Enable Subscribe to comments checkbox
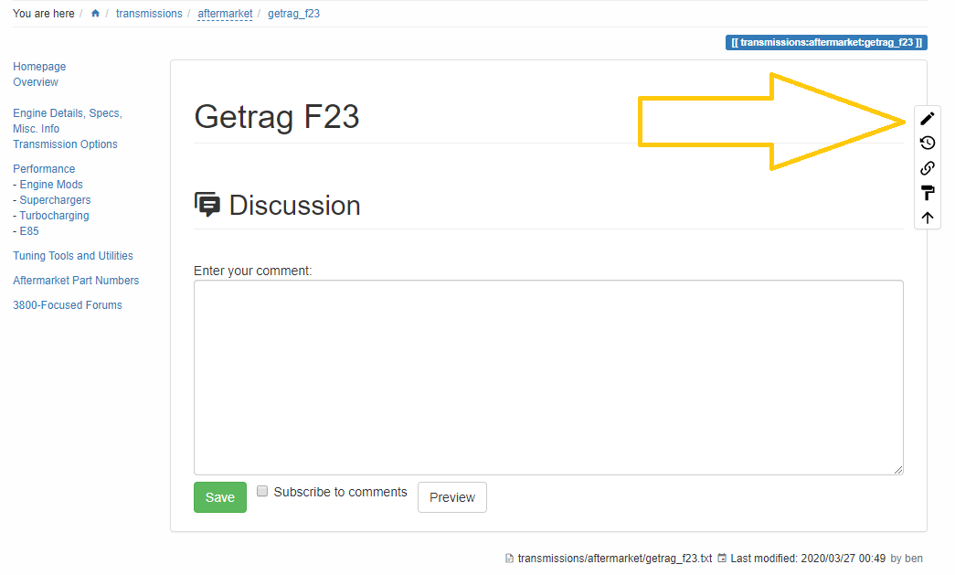 (x=262, y=491)
